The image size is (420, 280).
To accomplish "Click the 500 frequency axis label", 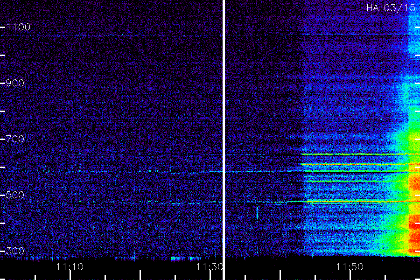I will [15, 195].
